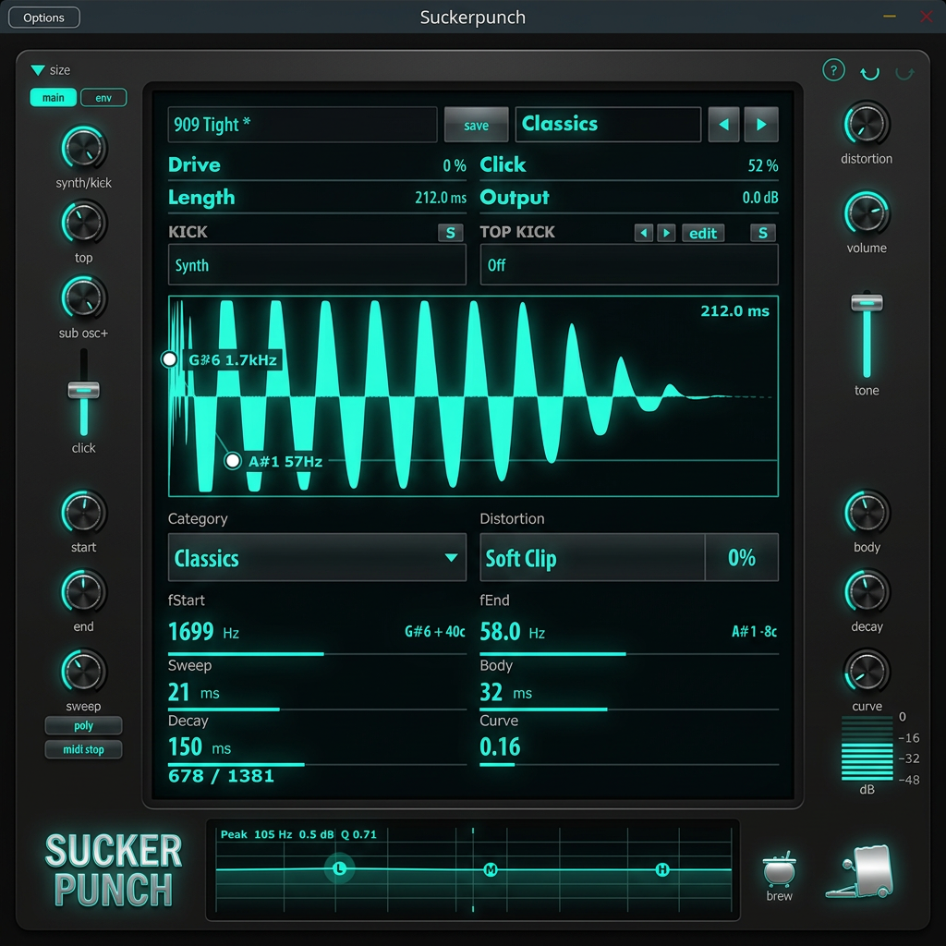The height and width of the screenshot is (946, 946).
Task: Click the tone slider handle
Action: tap(867, 302)
